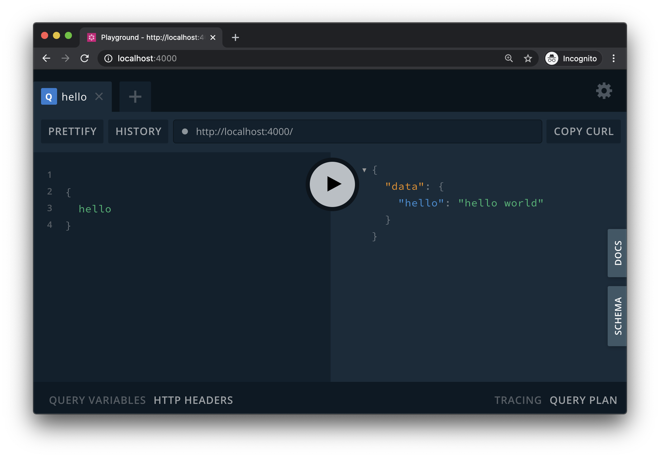The height and width of the screenshot is (458, 660).
Task: Open Chrome three-dot menu
Action: (613, 58)
